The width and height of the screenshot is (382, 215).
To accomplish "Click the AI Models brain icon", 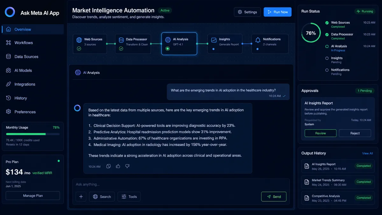I will [x=9, y=70].
